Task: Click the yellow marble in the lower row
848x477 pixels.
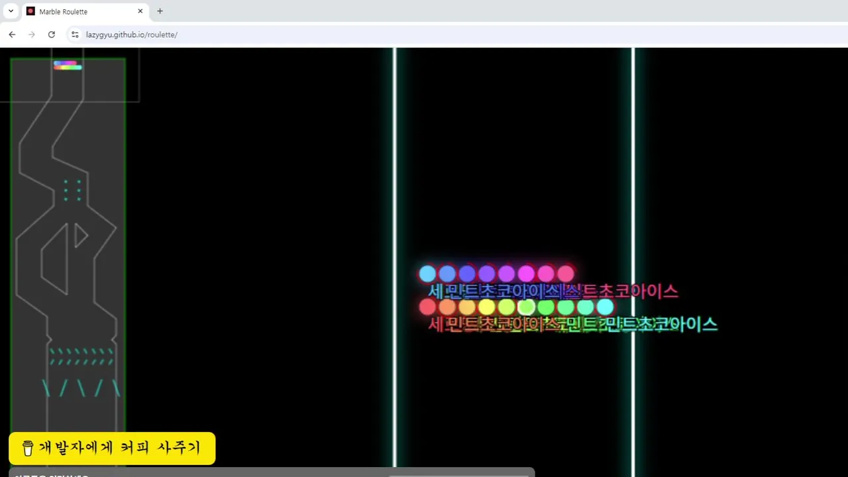Action: pos(486,307)
